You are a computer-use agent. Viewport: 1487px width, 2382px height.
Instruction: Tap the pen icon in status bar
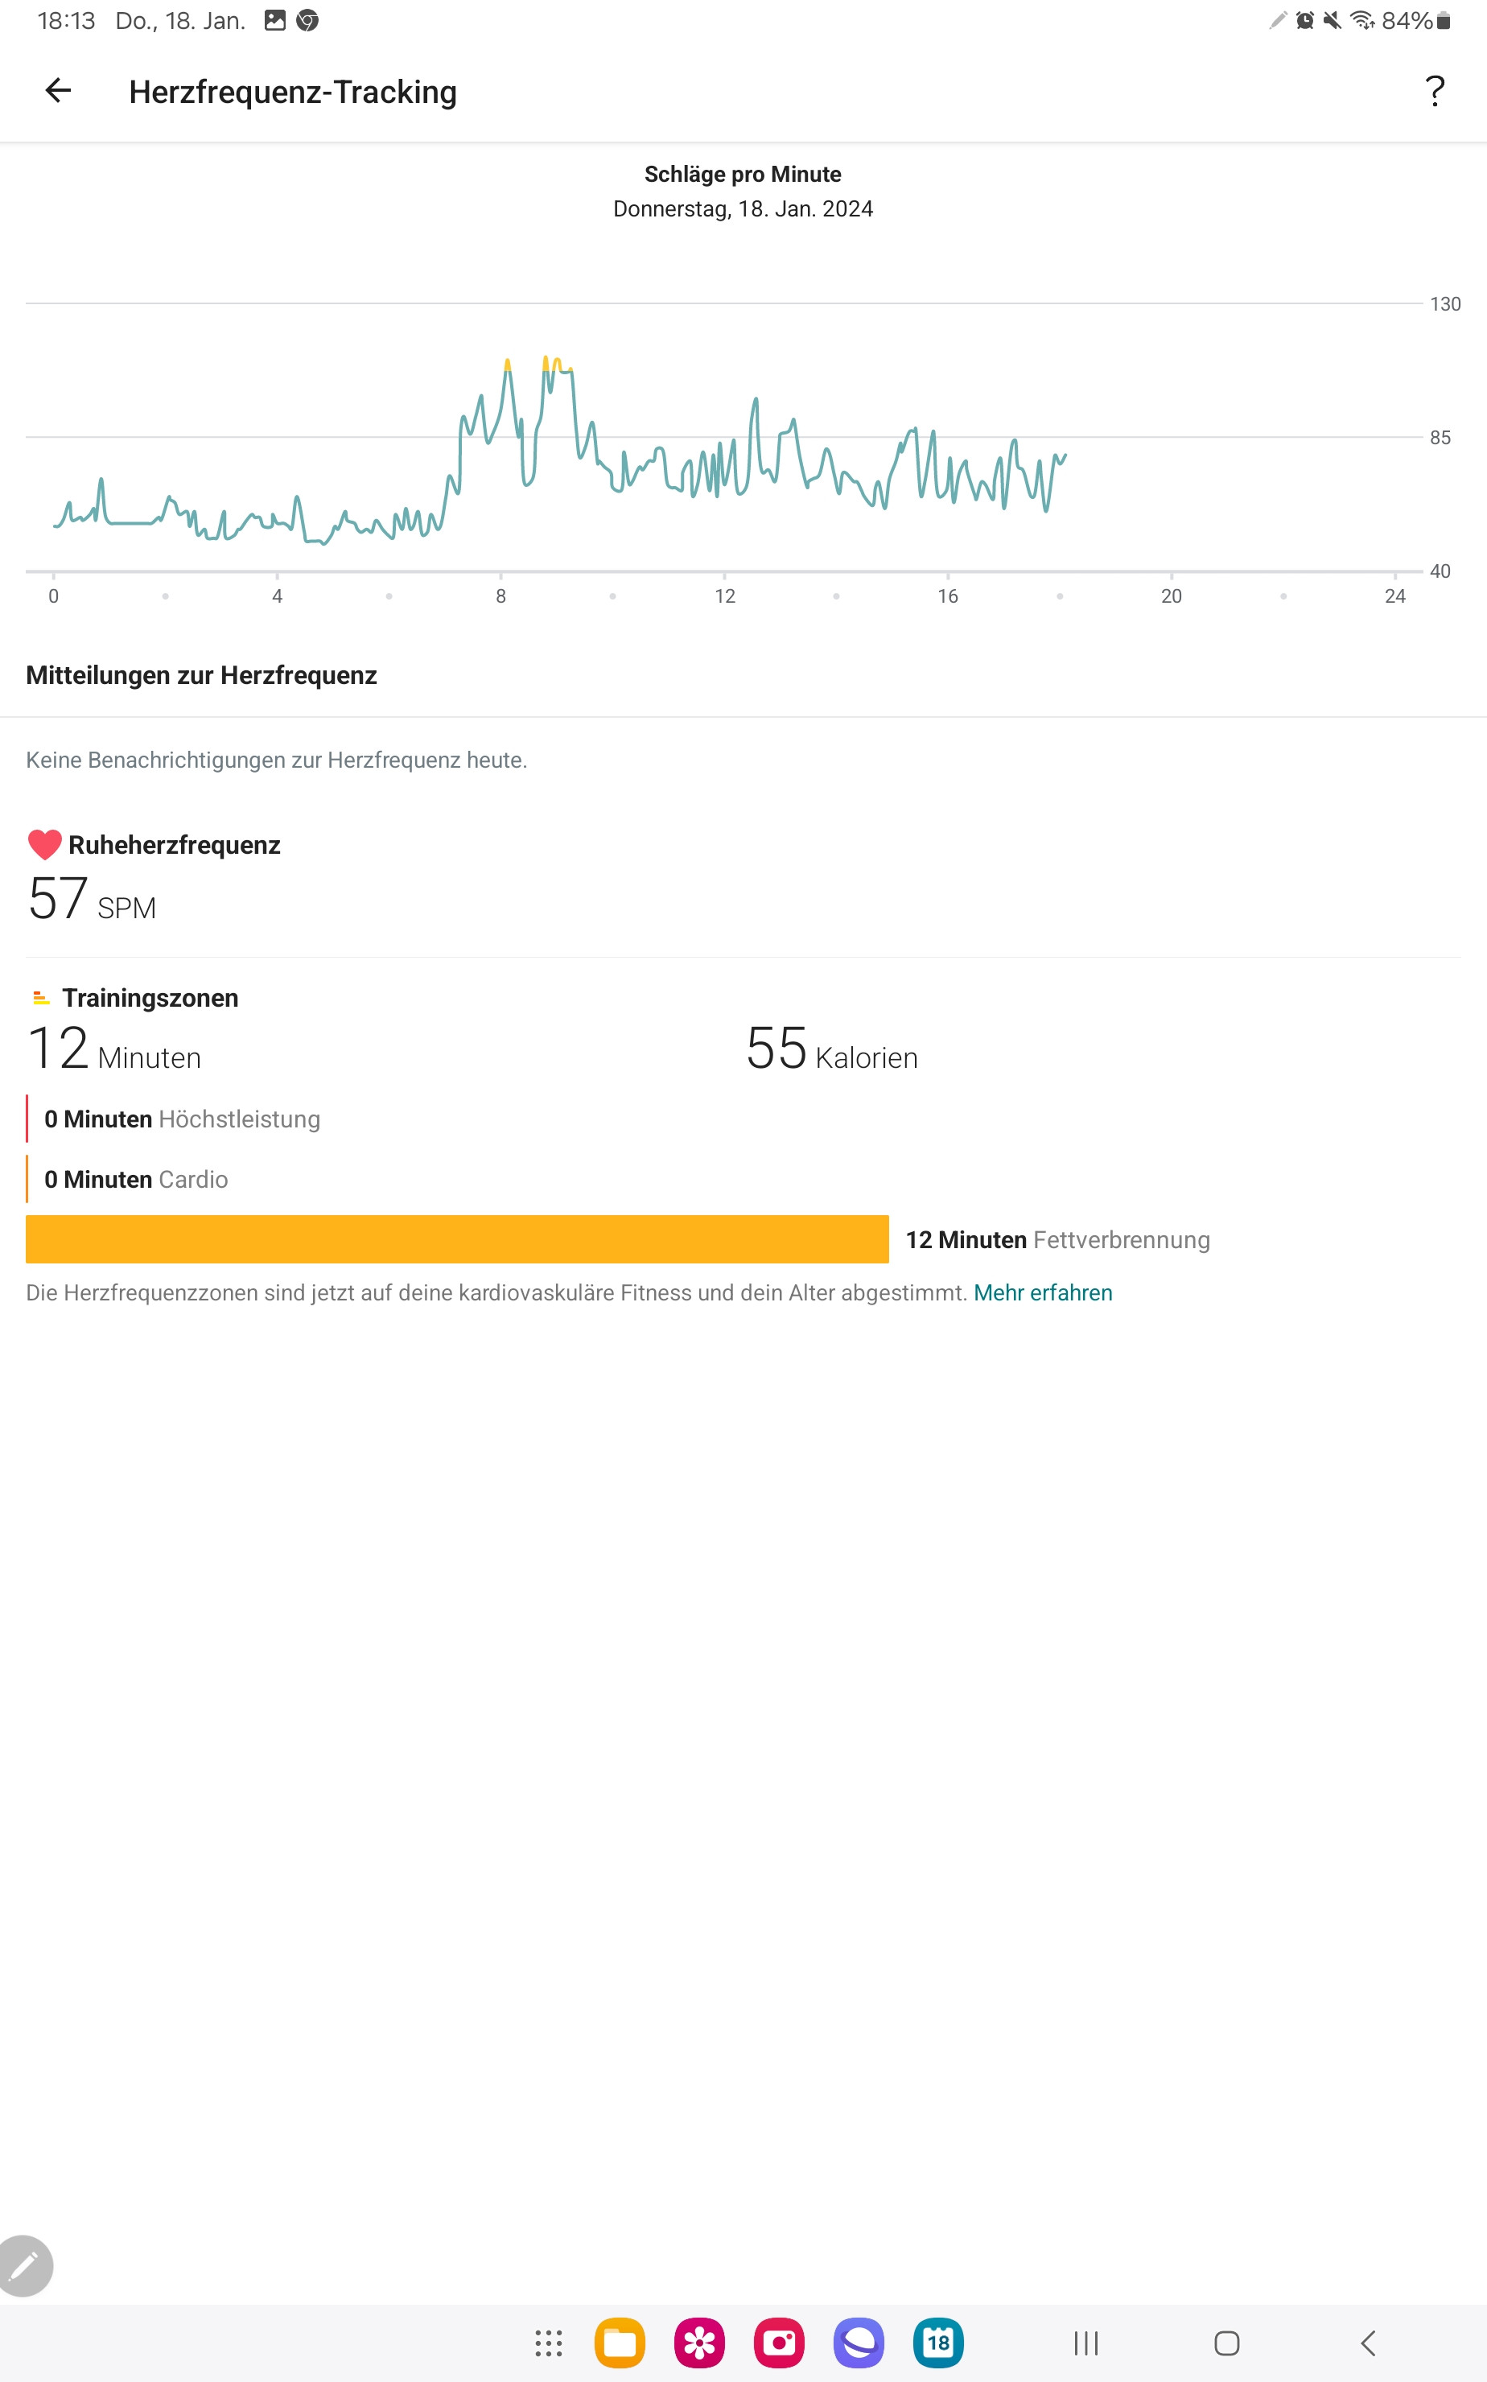click(1278, 21)
